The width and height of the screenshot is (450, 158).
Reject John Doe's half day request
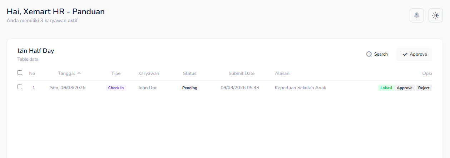point(424,88)
